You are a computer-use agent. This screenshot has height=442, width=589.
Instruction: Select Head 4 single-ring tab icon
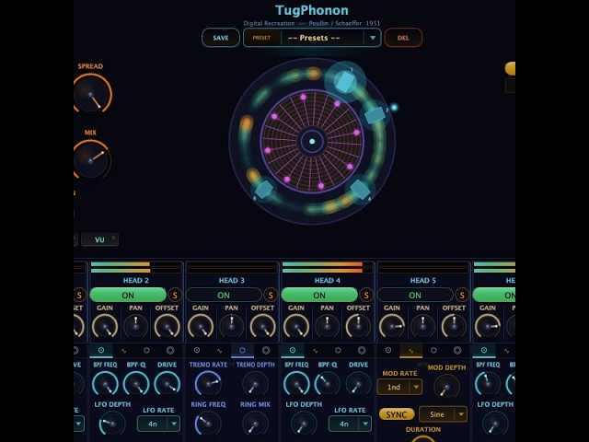pos(338,350)
